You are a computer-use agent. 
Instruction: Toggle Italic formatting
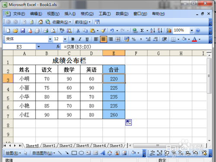80,39
